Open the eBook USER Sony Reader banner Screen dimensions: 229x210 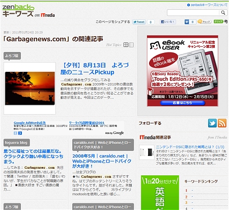183,71
